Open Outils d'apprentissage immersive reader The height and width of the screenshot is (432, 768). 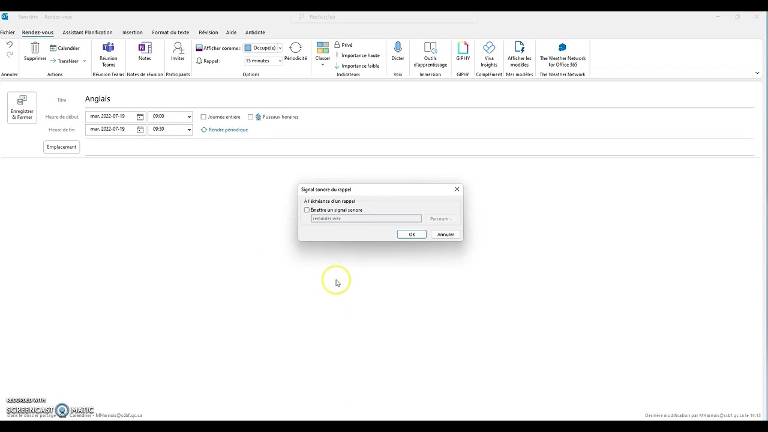430,55
